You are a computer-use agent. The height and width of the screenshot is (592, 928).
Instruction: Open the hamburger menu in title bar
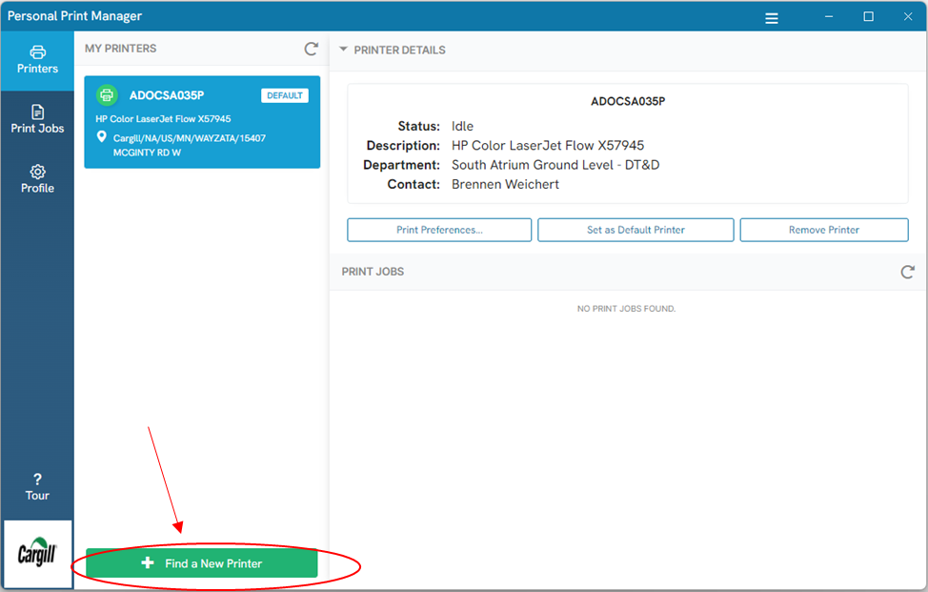pos(771,18)
